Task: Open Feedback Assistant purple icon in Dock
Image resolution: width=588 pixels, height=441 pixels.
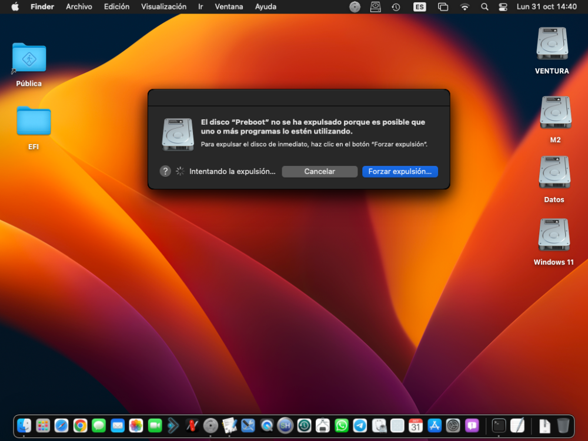Action: 472,426
